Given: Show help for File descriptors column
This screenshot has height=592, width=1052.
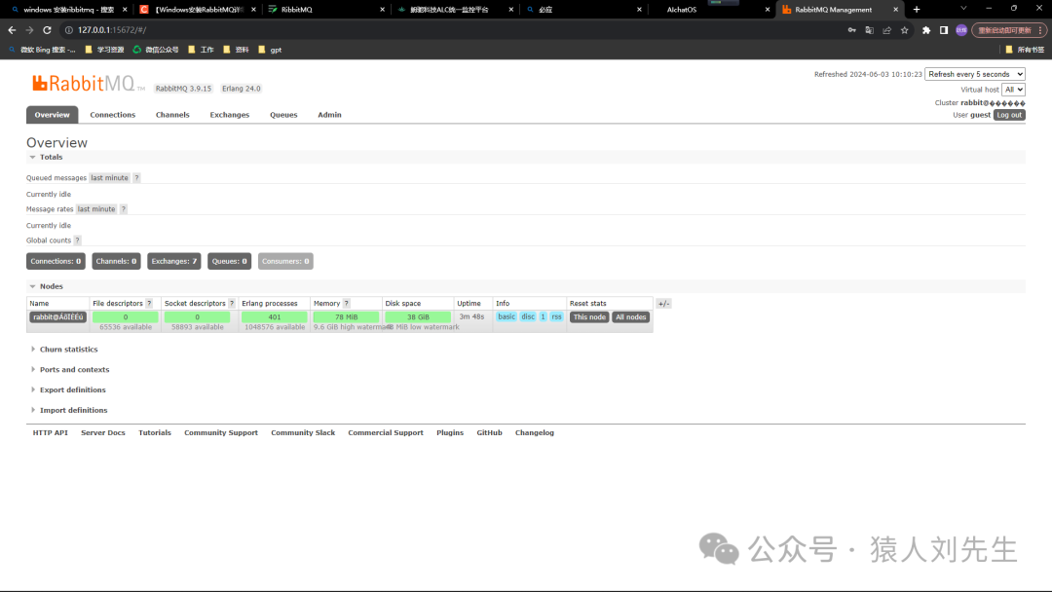Looking at the screenshot, I should [149, 304].
